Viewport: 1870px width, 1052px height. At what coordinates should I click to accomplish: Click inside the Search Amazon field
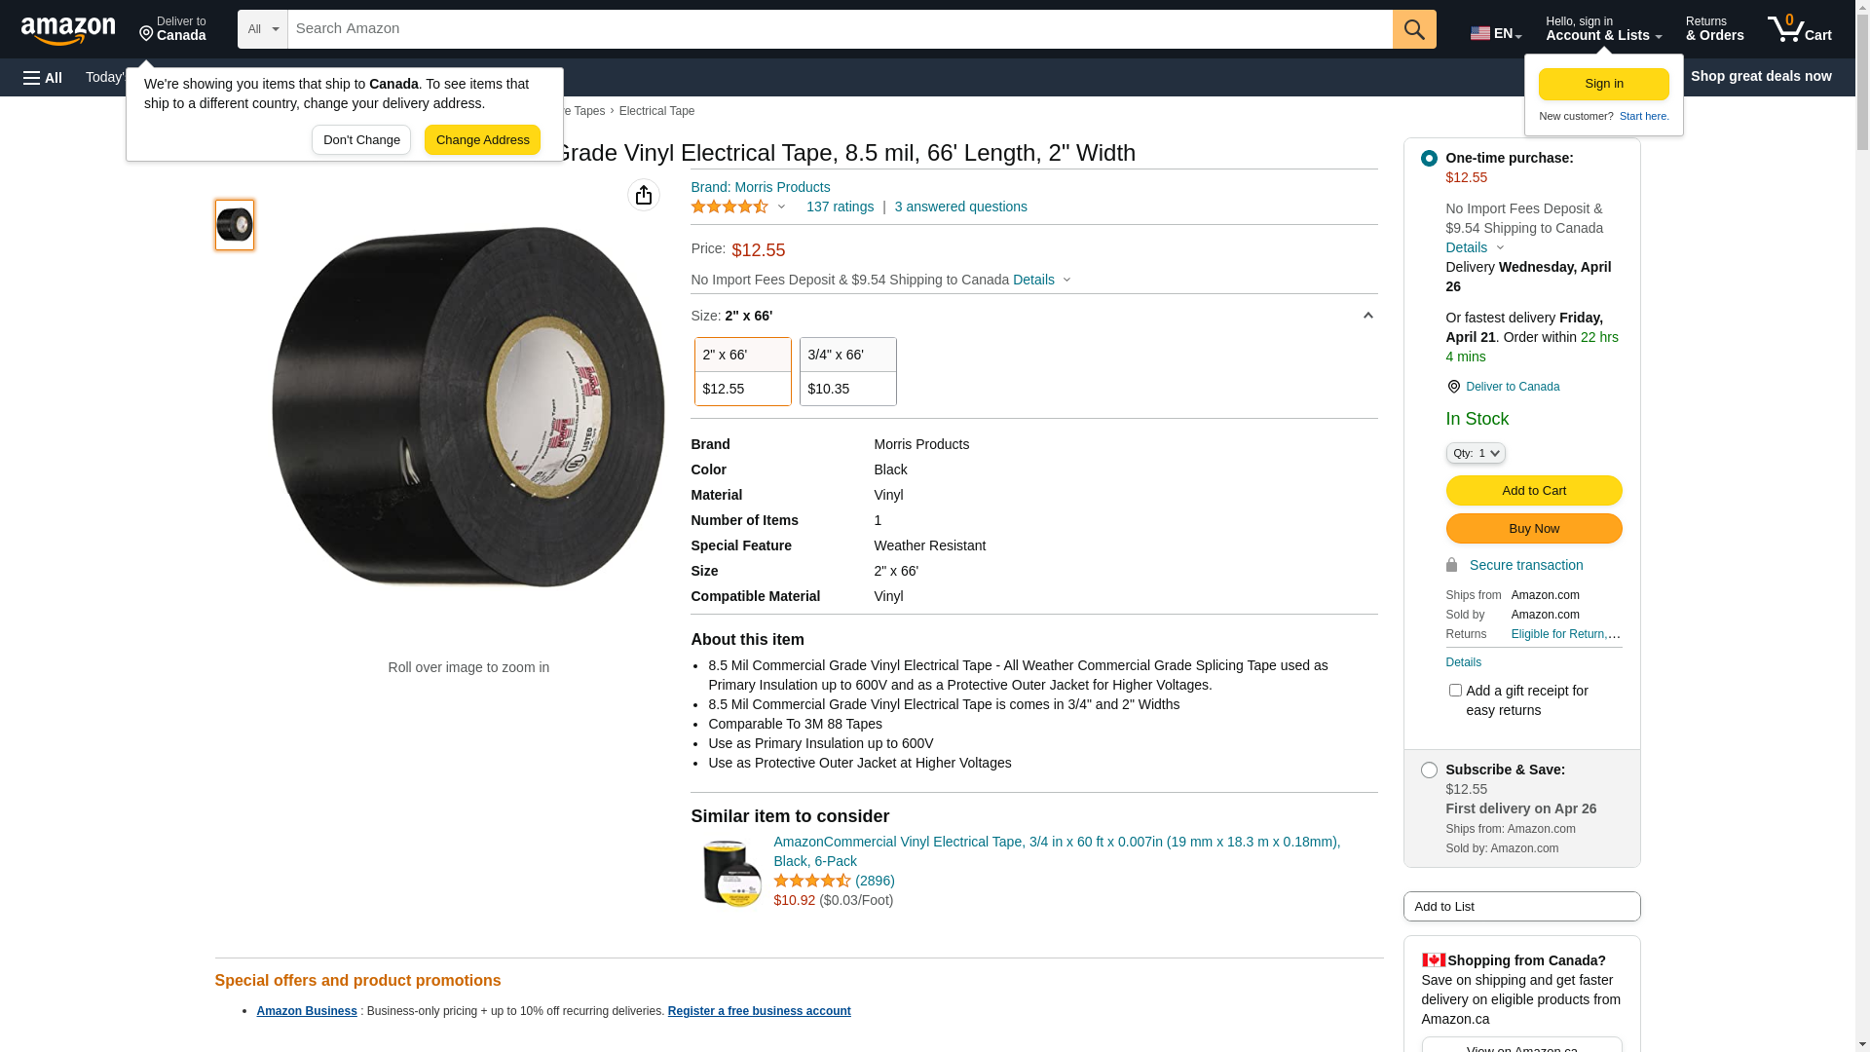(x=838, y=29)
